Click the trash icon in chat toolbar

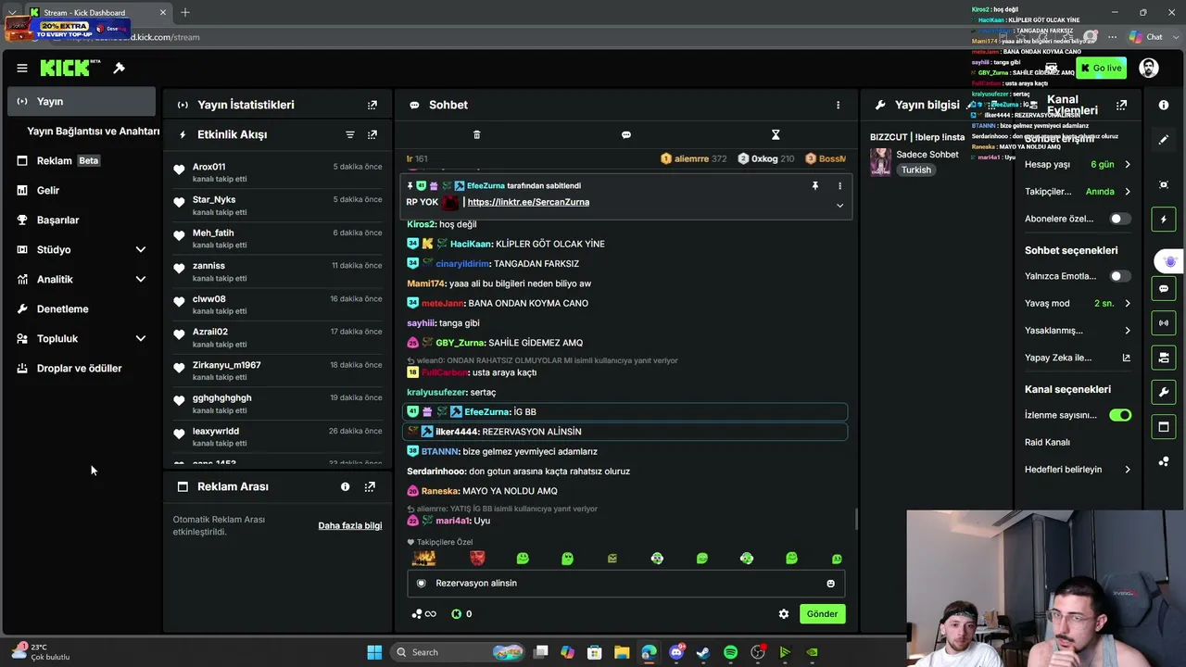pos(477,135)
